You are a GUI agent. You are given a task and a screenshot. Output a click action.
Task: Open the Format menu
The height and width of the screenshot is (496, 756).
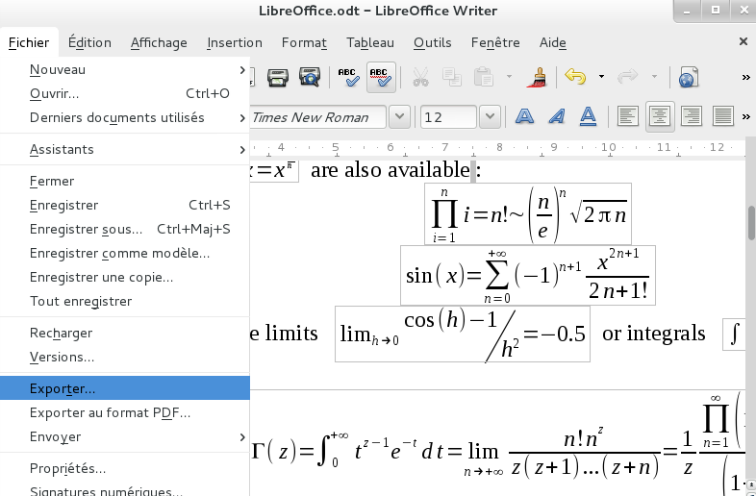[304, 43]
